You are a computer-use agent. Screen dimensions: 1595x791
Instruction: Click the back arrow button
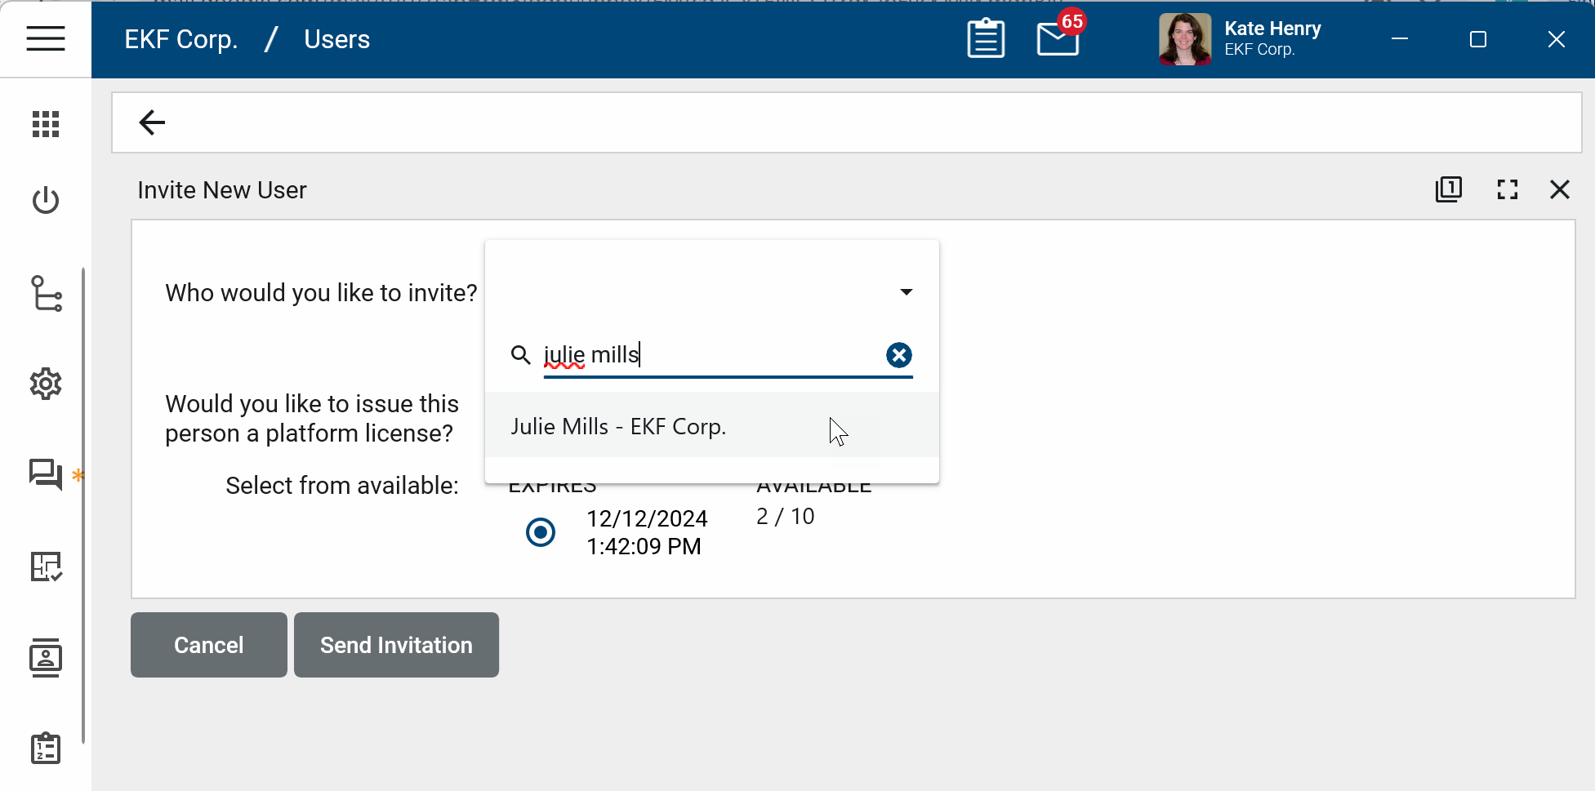click(152, 122)
